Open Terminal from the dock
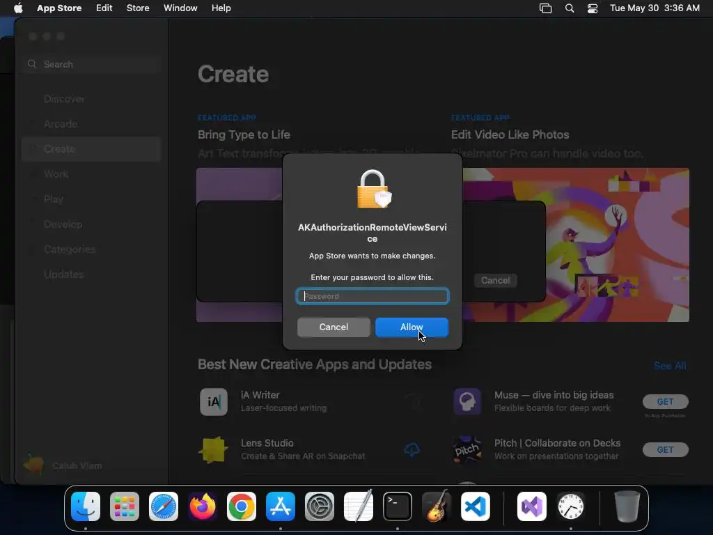 [x=398, y=506]
